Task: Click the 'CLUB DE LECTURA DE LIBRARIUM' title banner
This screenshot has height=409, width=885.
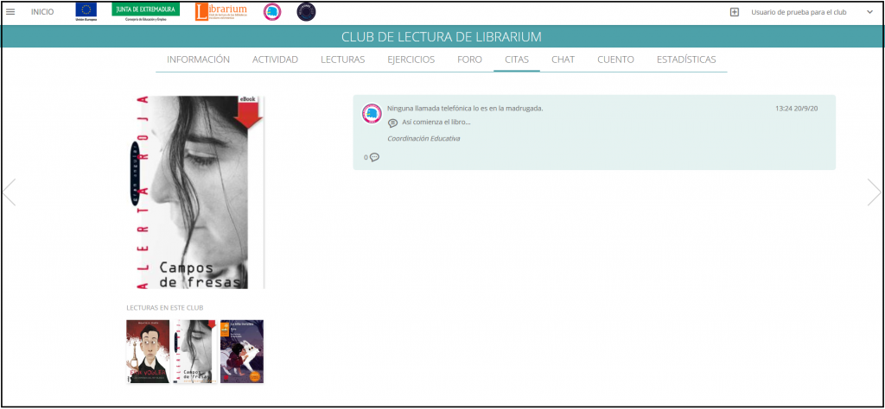Action: 442,36
